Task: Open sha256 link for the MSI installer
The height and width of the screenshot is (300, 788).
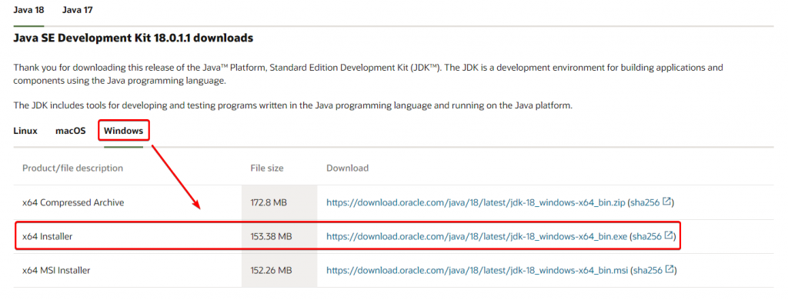Action: [647, 270]
